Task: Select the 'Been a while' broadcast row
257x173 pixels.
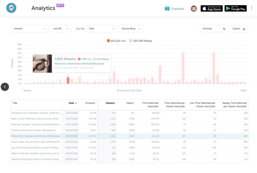Action: point(36,118)
